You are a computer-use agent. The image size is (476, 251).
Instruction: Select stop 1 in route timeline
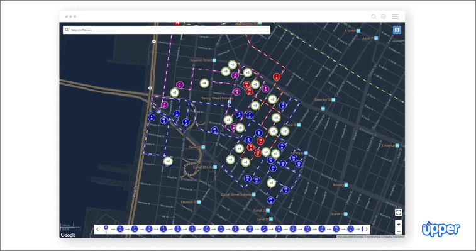[120, 229]
